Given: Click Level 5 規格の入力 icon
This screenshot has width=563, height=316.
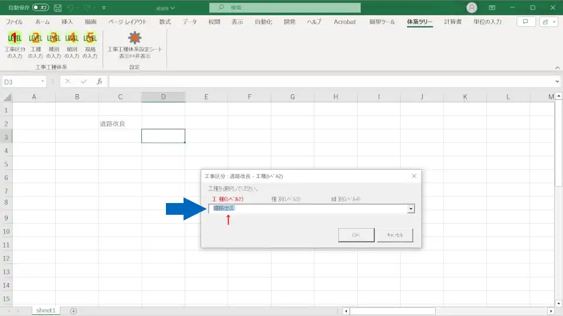Looking at the screenshot, I should (90, 39).
